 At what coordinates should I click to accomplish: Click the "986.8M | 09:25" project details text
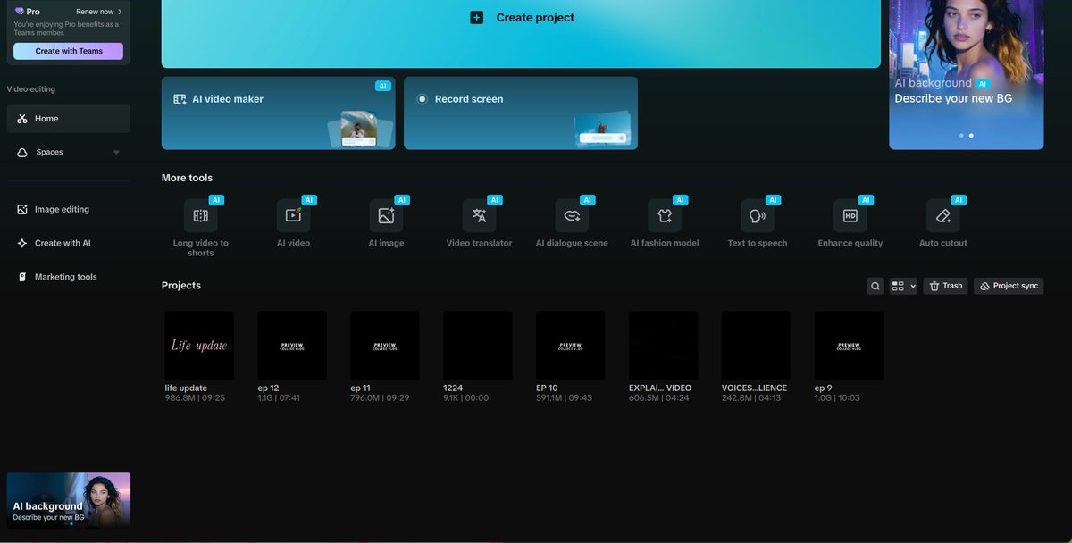pyautogui.click(x=195, y=398)
